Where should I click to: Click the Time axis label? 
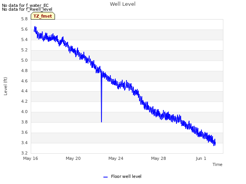point(218,164)
